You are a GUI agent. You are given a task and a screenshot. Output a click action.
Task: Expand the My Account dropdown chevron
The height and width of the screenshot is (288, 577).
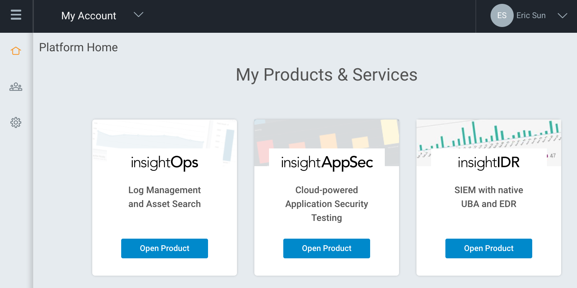coord(138,15)
